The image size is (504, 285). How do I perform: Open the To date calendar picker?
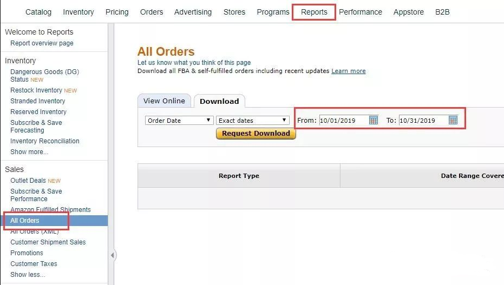click(453, 121)
